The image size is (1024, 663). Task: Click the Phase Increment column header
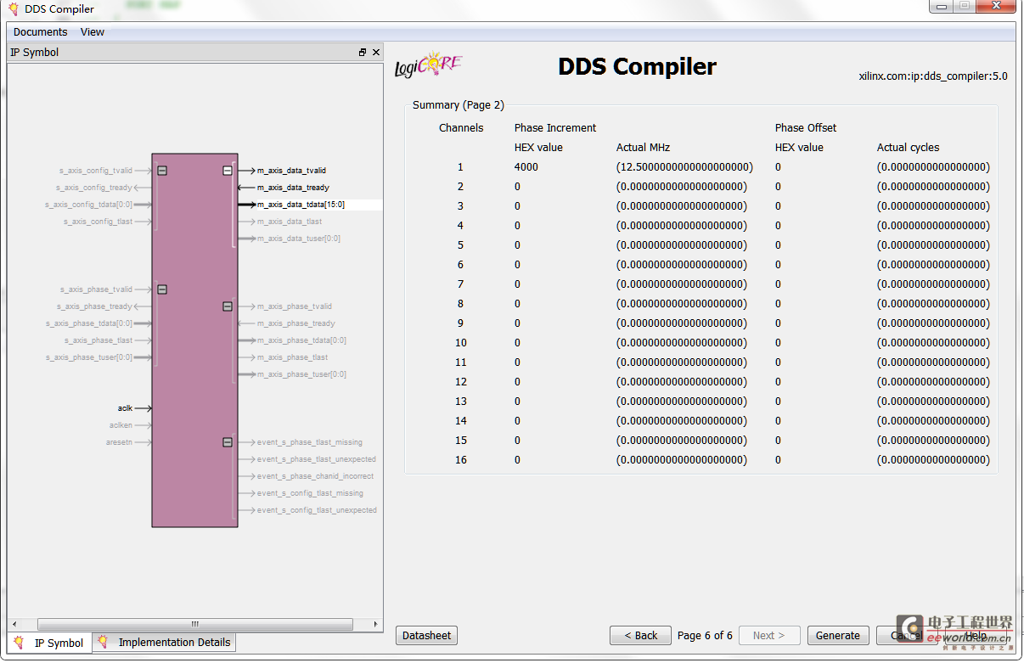[555, 128]
